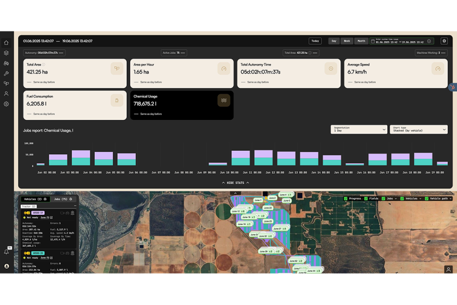457x305 pixels.
Task: Select the Week range tab
Action: 347,41
